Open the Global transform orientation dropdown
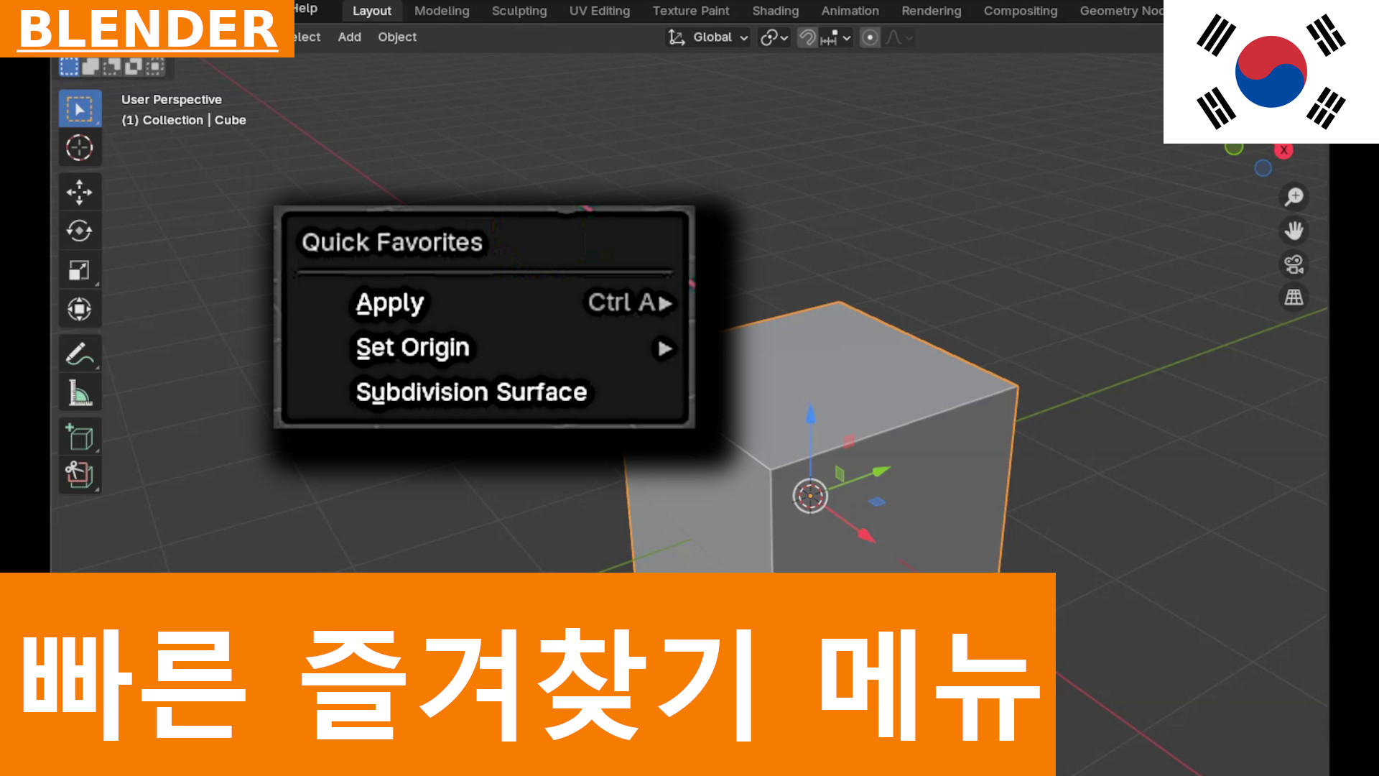Image resolution: width=1379 pixels, height=776 pixels. point(708,37)
